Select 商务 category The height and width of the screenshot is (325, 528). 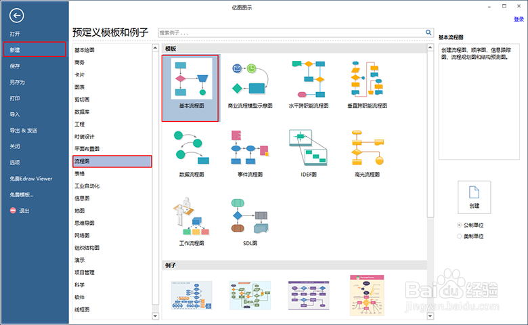[x=79, y=62]
